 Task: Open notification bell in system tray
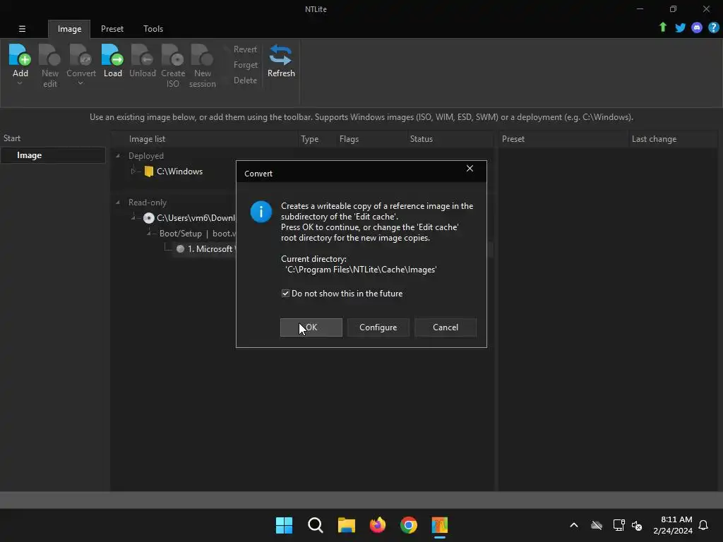(x=703, y=525)
